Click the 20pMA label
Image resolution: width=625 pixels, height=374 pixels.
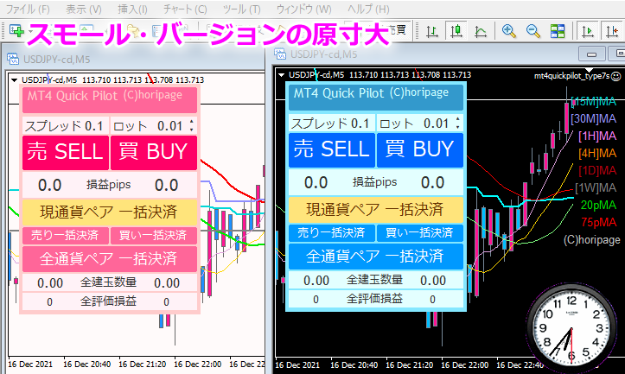point(598,205)
